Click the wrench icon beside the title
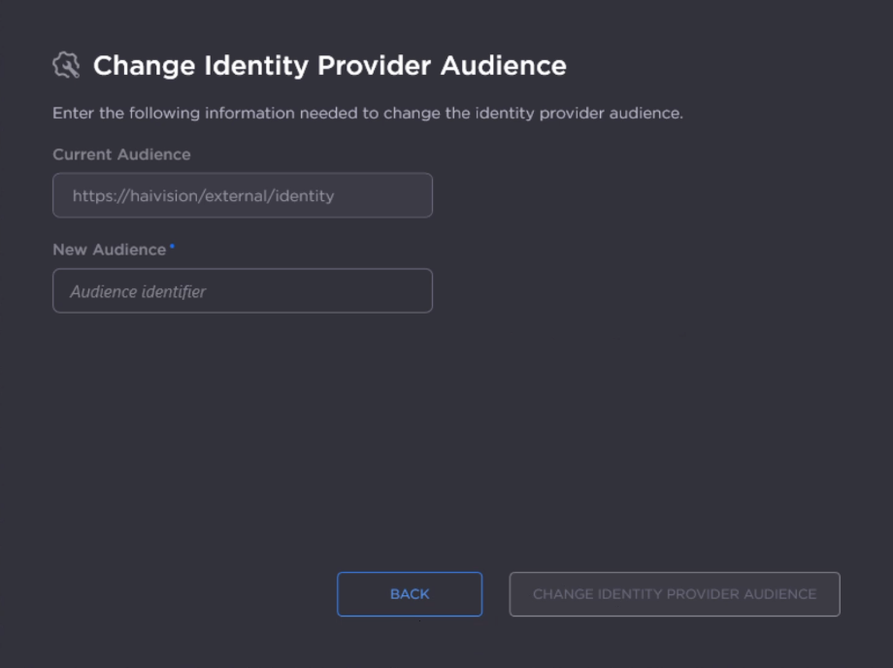 [x=66, y=65]
